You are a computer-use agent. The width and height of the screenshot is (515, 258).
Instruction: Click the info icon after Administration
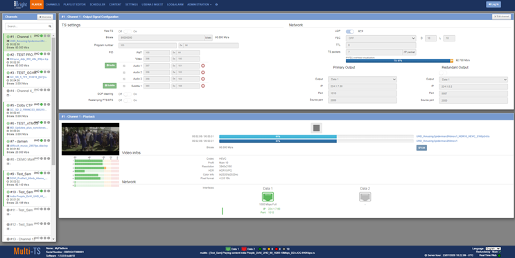pos(216,5)
